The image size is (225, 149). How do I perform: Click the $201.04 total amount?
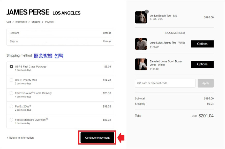pyautogui.click(x=206, y=116)
